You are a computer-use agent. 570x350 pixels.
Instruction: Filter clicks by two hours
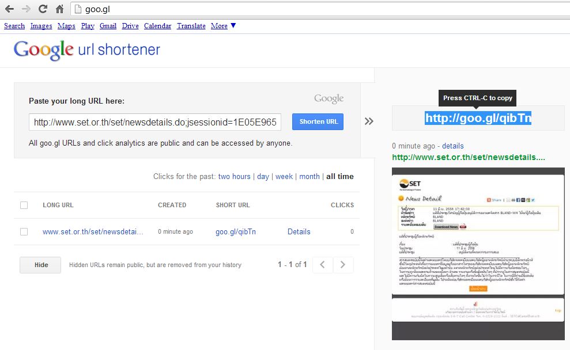point(234,177)
